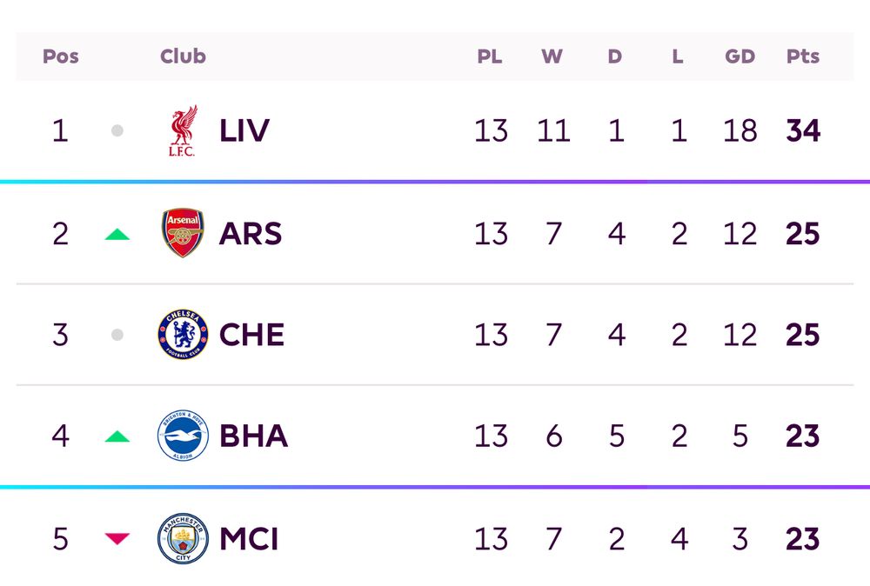Viewport: 870px width, 586px height.
Task: Click Man City's red down-arrow indicator
Action: click(117, 538)
